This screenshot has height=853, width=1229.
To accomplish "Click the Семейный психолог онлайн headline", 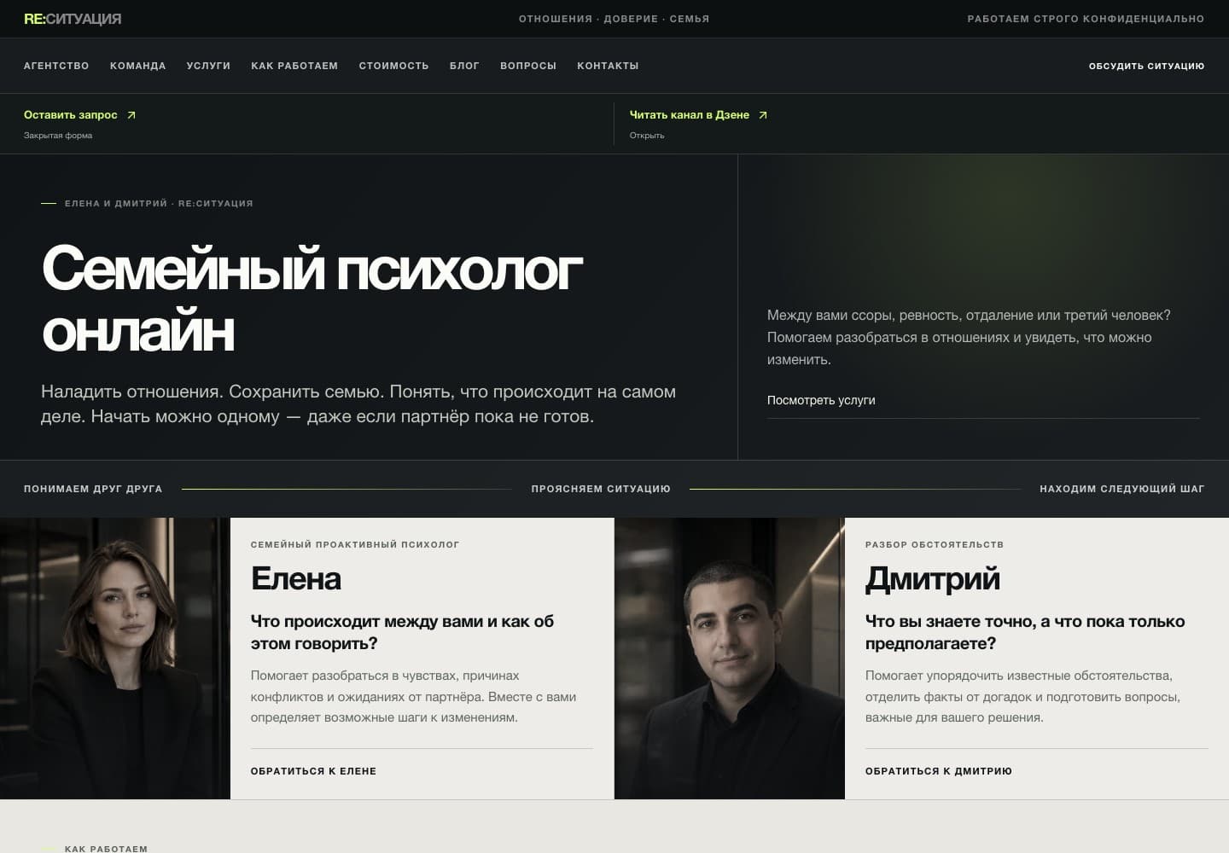I will tap(312, 299).
